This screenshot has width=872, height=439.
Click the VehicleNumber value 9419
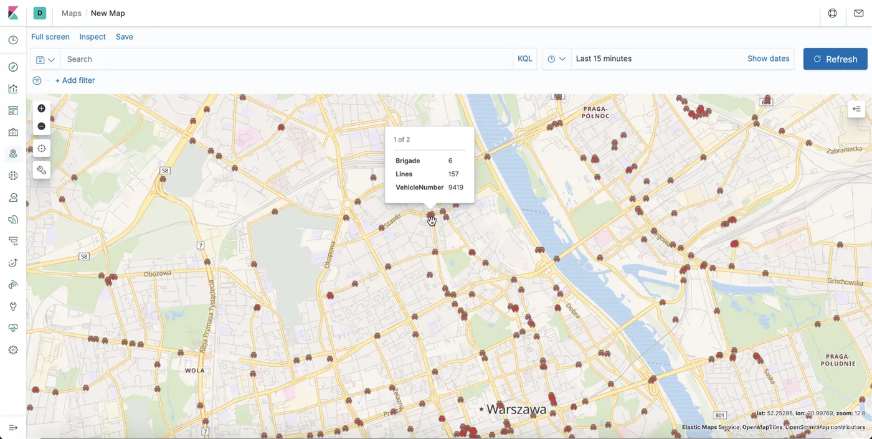click(x=456, y=187)
